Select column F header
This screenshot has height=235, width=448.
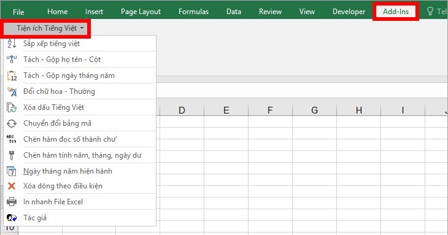[x=270, y=110]
